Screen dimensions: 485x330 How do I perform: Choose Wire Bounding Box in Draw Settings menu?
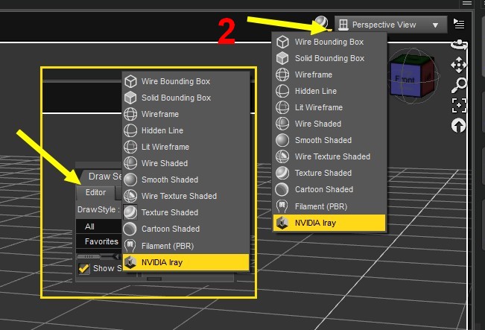(x=186, y=81)
